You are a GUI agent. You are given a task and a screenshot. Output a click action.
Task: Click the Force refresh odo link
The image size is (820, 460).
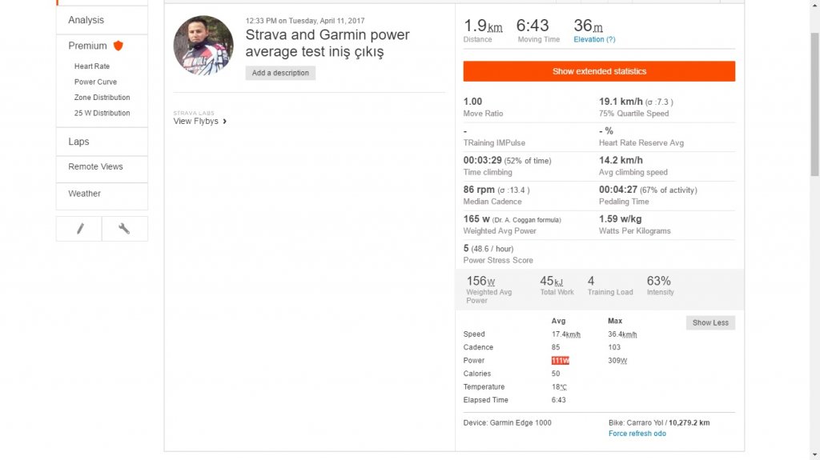pos(637,434)
